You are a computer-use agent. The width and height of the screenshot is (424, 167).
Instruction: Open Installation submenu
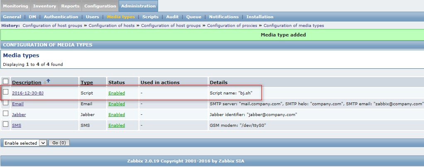(x=260, y=17)
